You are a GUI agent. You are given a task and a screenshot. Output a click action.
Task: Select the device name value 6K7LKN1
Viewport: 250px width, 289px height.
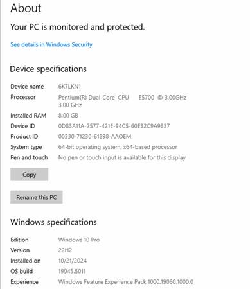point(69,87)
